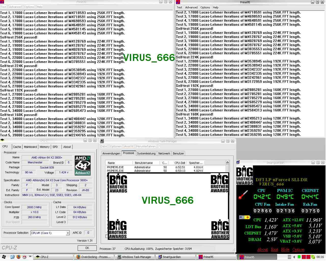Click the green square tray icon

[299, 257]
